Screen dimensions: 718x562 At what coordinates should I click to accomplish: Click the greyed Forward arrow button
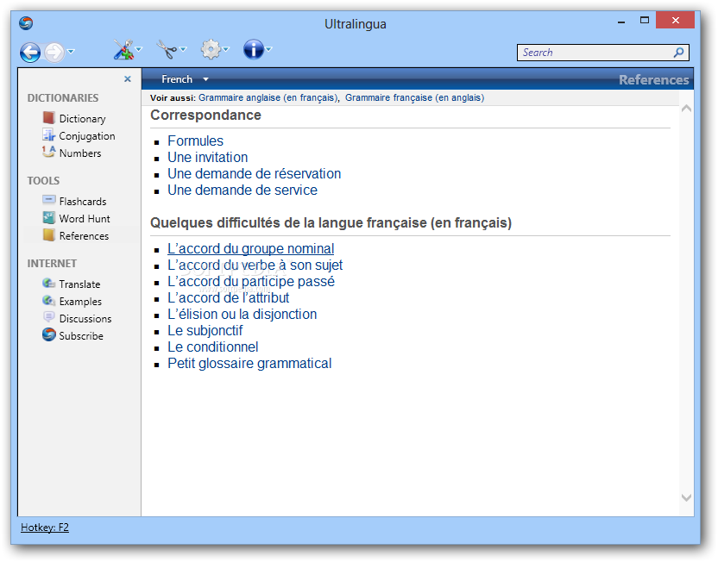(54, 52)
